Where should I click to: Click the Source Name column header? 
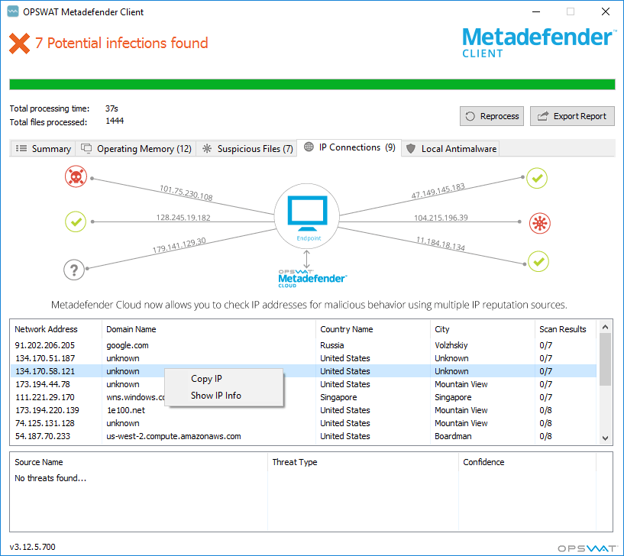tap(138, 462)
